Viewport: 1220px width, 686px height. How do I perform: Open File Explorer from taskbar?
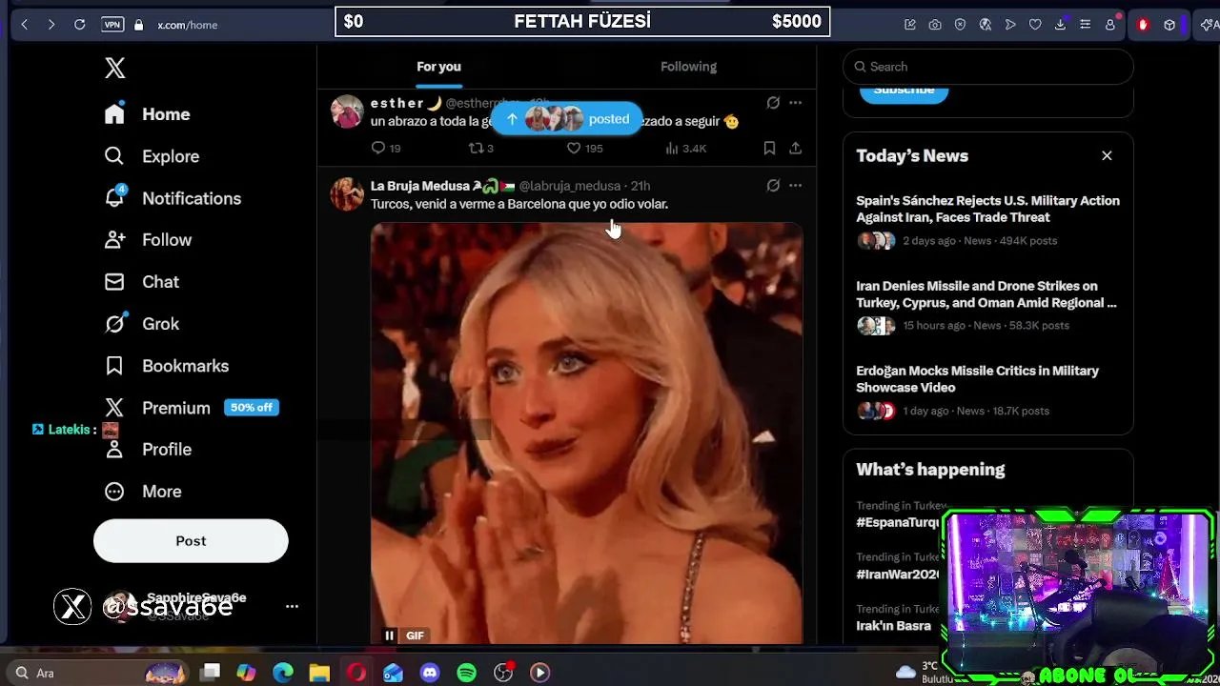click(319, 673)
